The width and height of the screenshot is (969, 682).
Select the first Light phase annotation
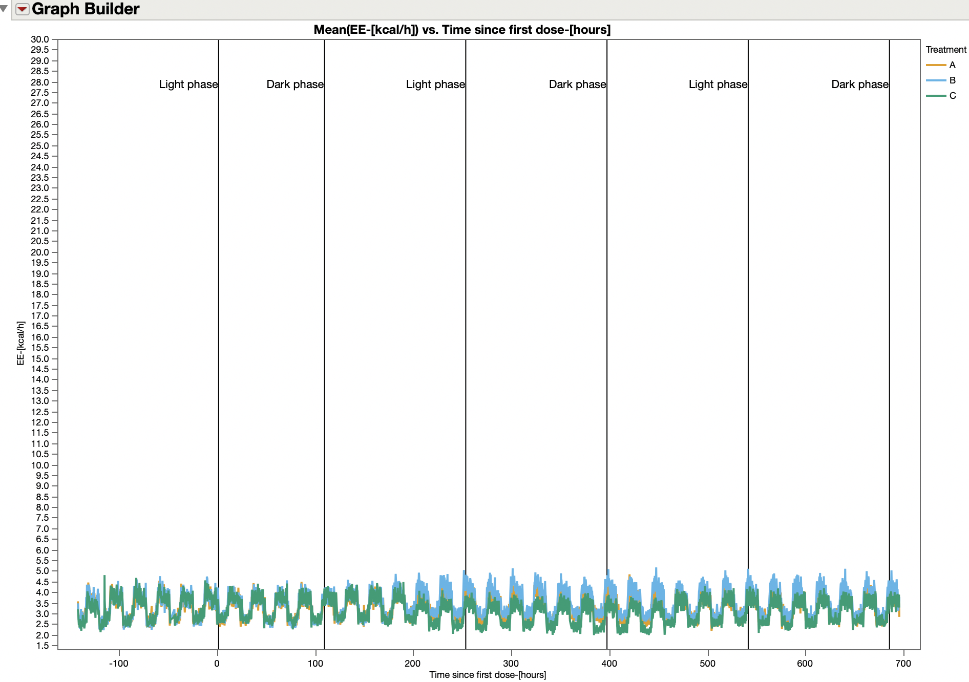[187, 84]
